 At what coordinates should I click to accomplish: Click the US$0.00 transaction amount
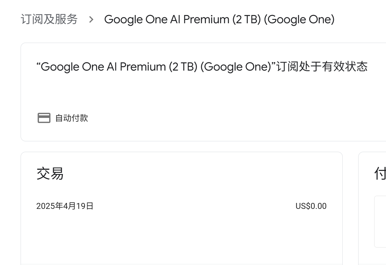pos(311,206)
